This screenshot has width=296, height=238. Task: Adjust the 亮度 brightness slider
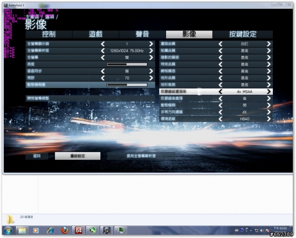[x=127, y=64]
